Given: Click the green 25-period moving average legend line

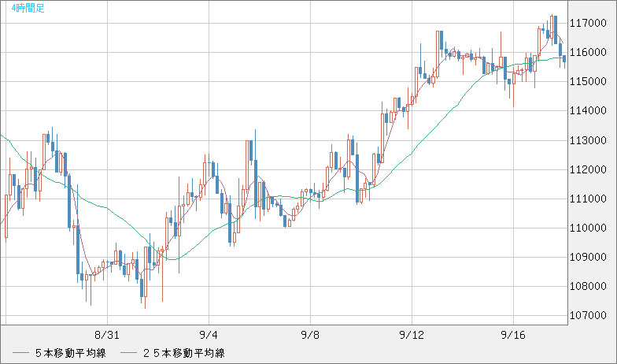Looking at the screenshot, I should tap(128, 353).
